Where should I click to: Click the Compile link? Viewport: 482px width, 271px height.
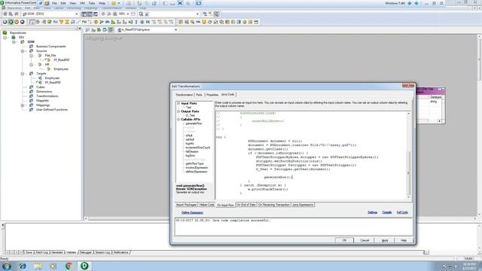[387, 212]
